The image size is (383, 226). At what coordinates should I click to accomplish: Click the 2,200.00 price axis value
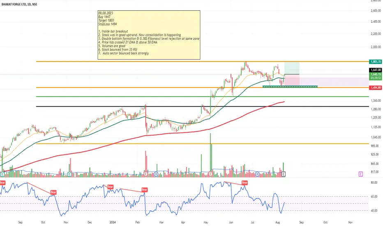point(376,34)
